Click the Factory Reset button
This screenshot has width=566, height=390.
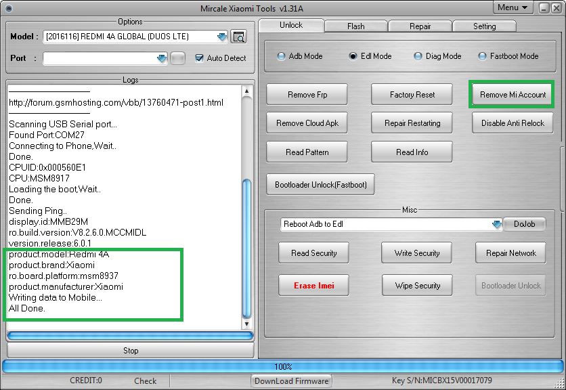point(412,95)
